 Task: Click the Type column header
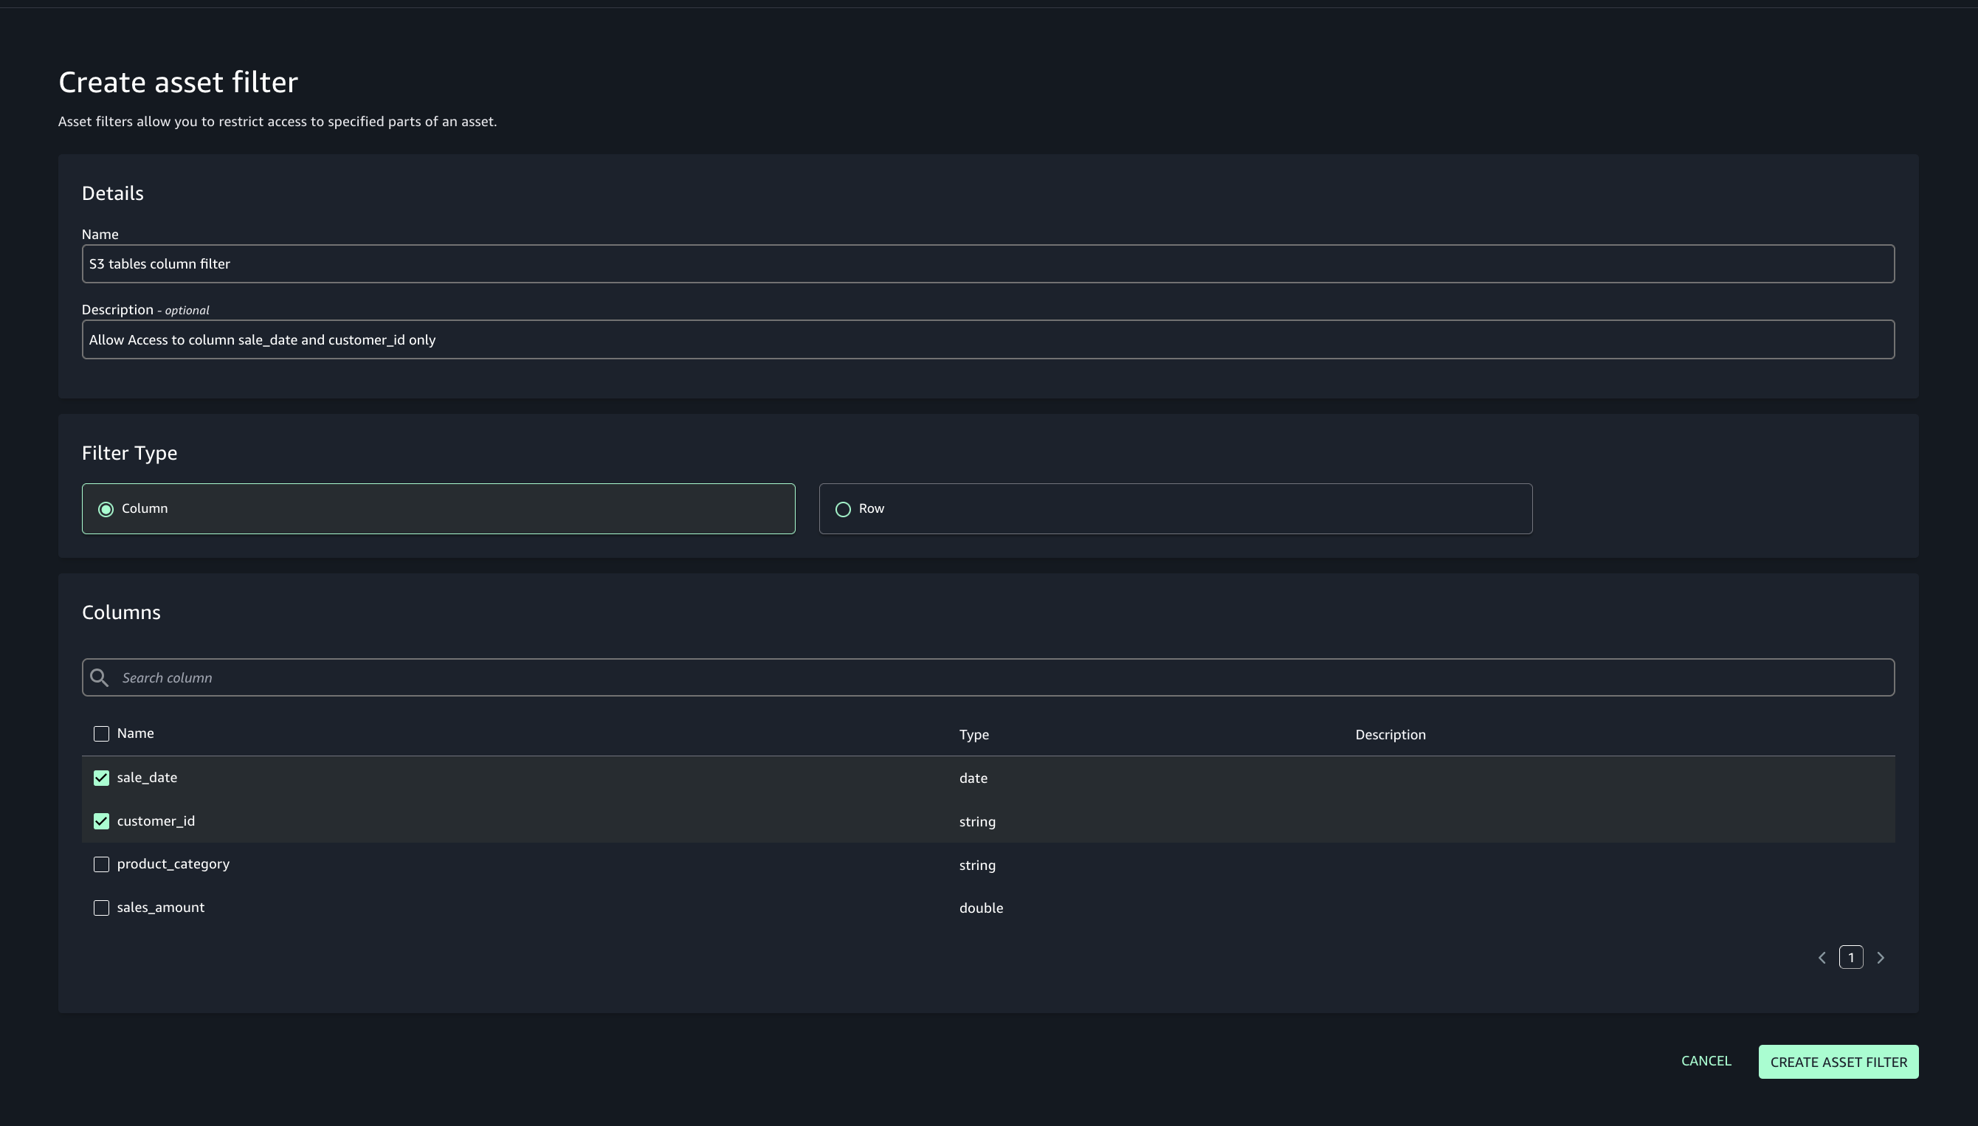click(x=974, y=735)
